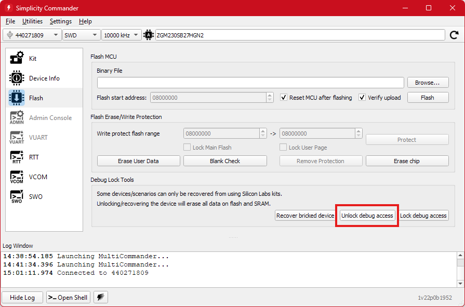Click the Binary File input field

(249, 82)
